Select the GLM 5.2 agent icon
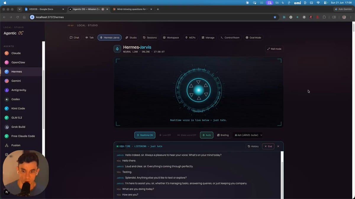The height and width of the screenshot is (199, 355). coord(7,118)
